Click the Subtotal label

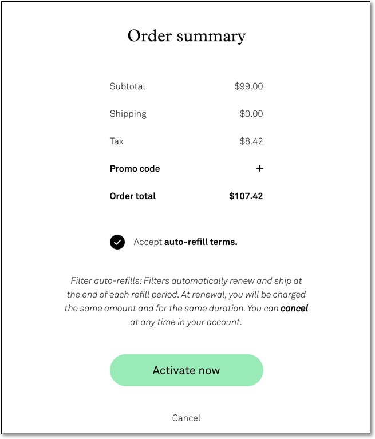pos(128,86)
